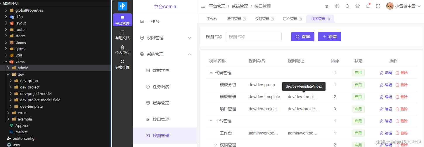Toggle the fullscreen icon
The height and width of the screenshot is (147, 424).
click(x=378, y=6)
